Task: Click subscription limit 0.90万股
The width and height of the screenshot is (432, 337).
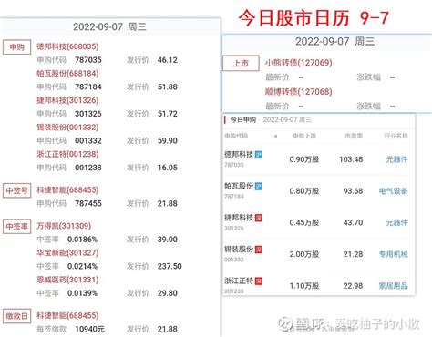Action: (x=304, y=159)
